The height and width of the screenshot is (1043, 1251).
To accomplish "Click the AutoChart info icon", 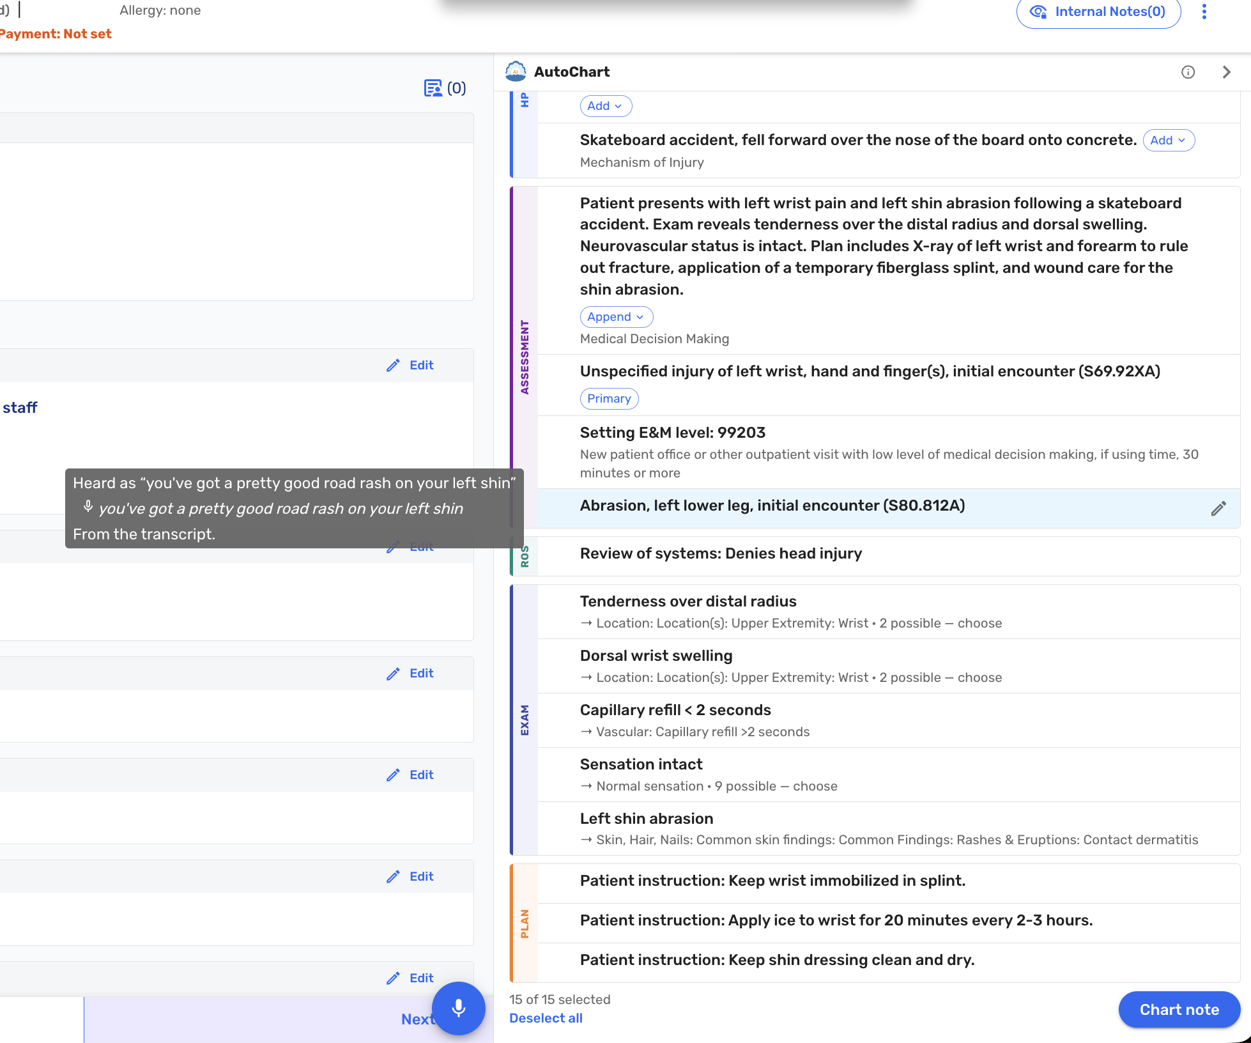I will coord(1188,72).
